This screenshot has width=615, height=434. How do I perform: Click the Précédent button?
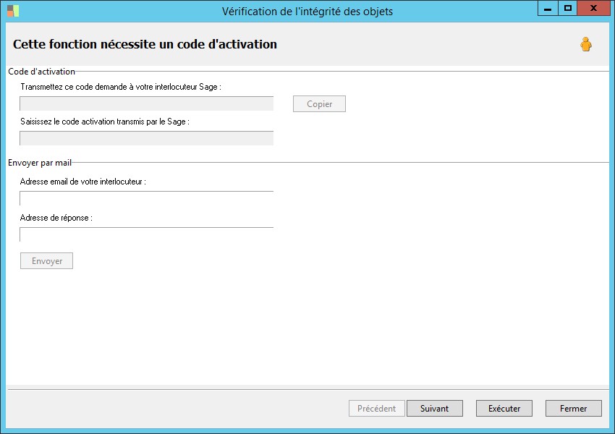376,409
